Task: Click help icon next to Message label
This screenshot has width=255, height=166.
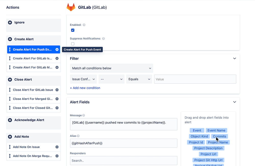Action: click(x=84, y=115)
